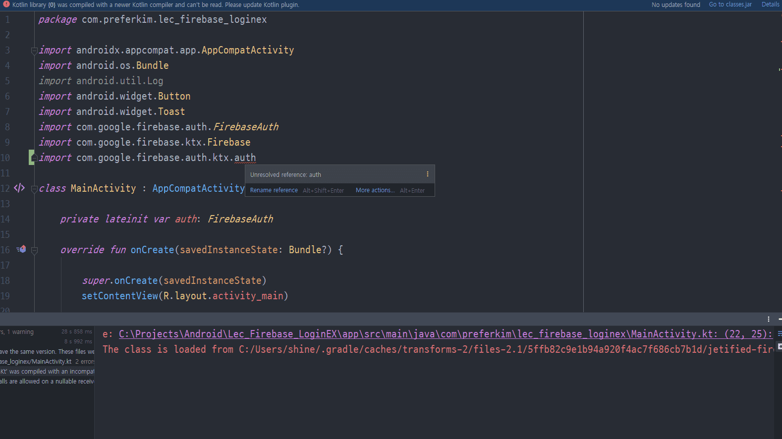Screen dimensions: 782x439
Task: Click the underlined 'auth' unresolved import
Action: tap(245, 158)
